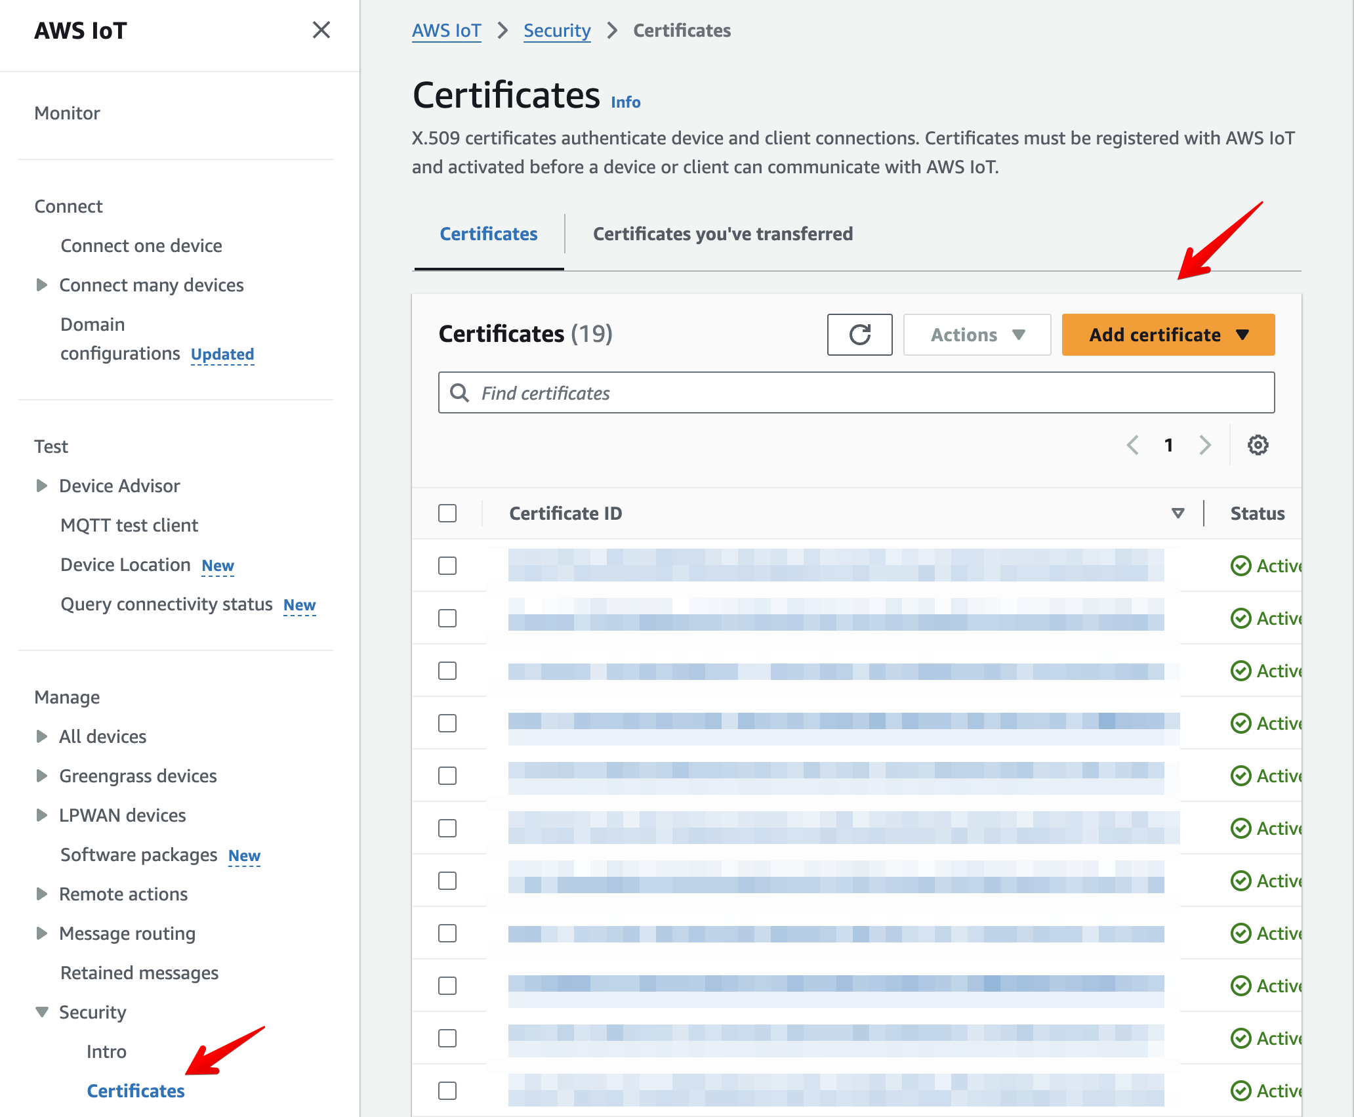Switch to Certificates tab
This screenshot has height=1117, width=1354.
(x=489, y=234)
